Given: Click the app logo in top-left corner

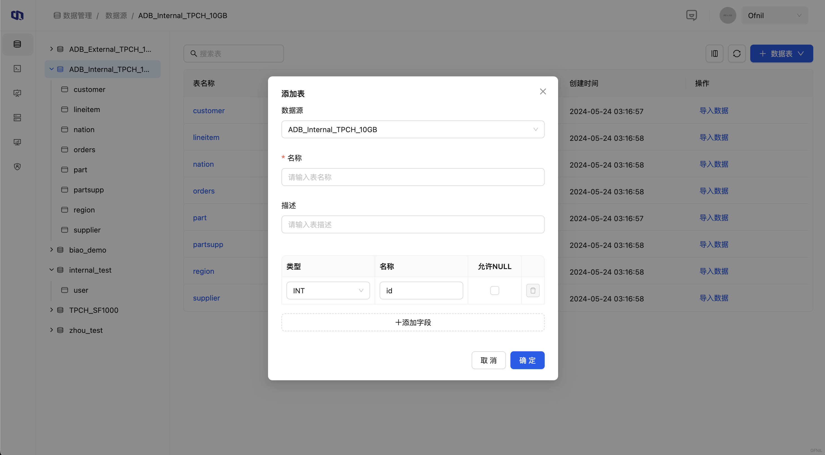Looking at the screenshot, I should tap(17, 15).
